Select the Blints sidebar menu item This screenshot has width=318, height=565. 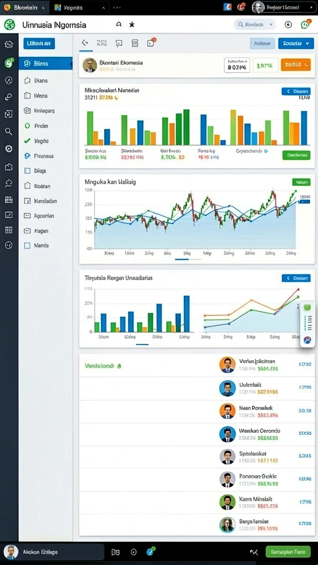(45, 63)
